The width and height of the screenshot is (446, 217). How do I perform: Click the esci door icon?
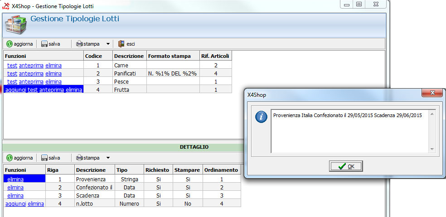point(121,44)
